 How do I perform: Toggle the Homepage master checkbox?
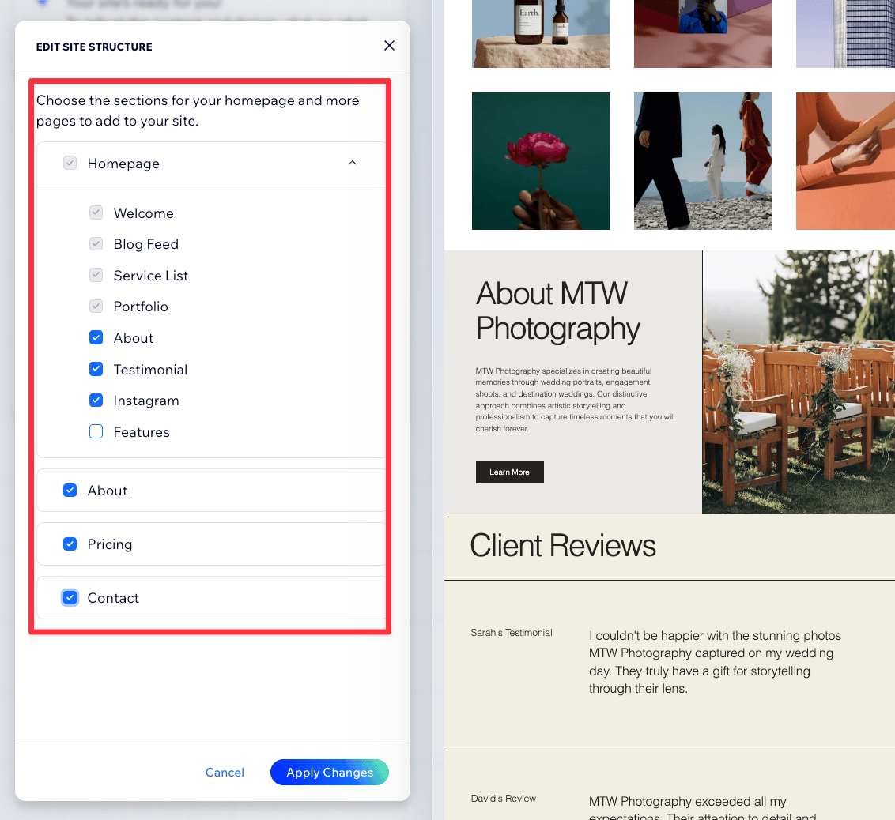coord(70,163)
